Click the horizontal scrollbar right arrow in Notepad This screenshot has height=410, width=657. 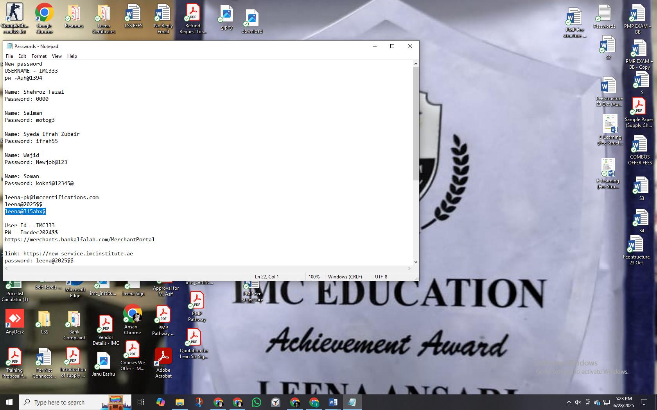(409, 268)
